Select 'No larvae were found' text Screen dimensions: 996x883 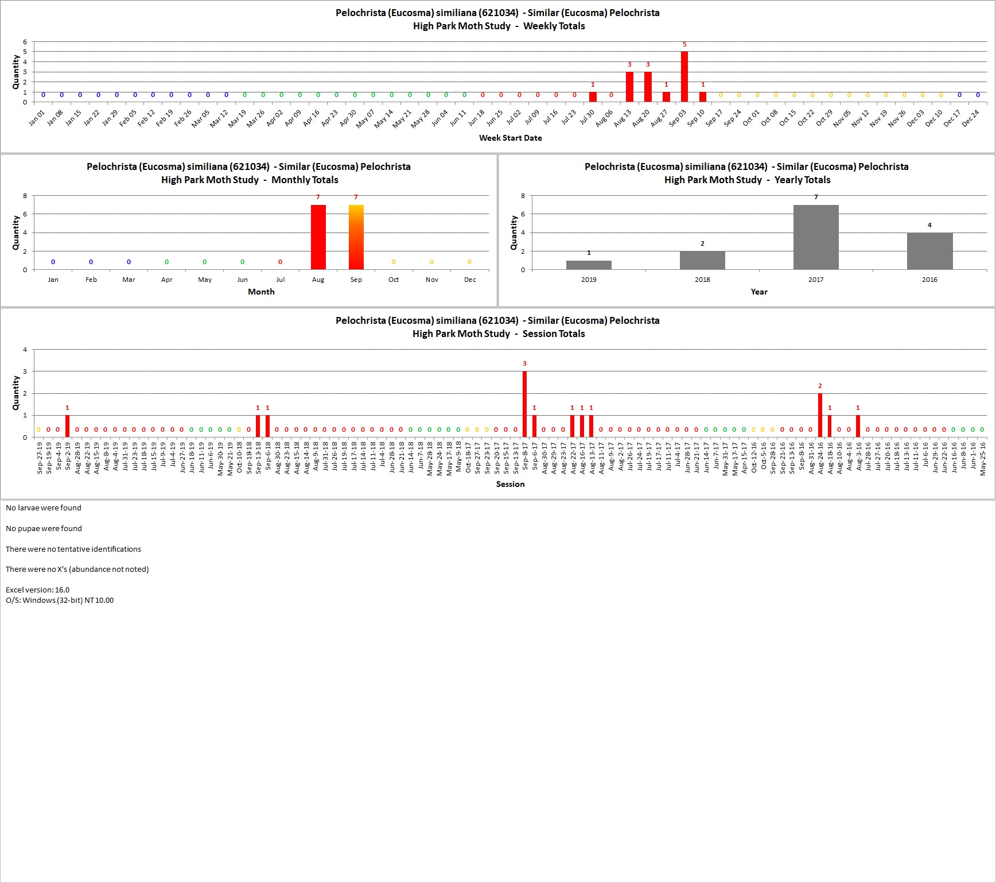pos(44,508)
